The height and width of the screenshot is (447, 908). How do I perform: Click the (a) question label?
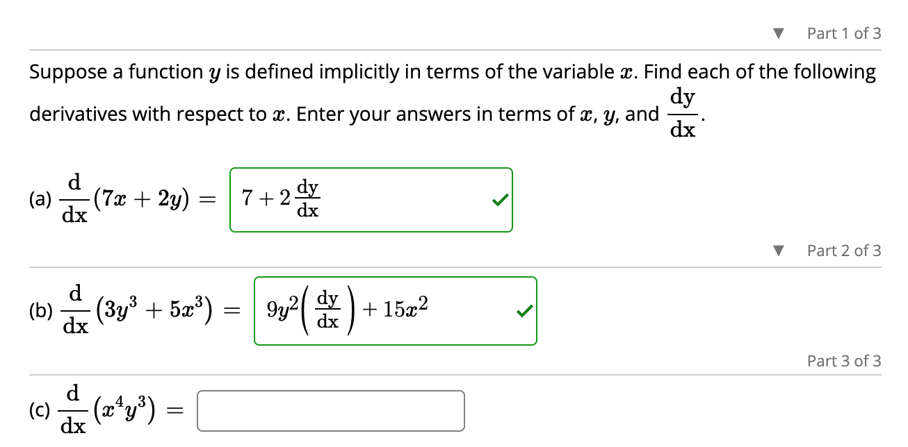pyautogui.click(x=40, y=199)
